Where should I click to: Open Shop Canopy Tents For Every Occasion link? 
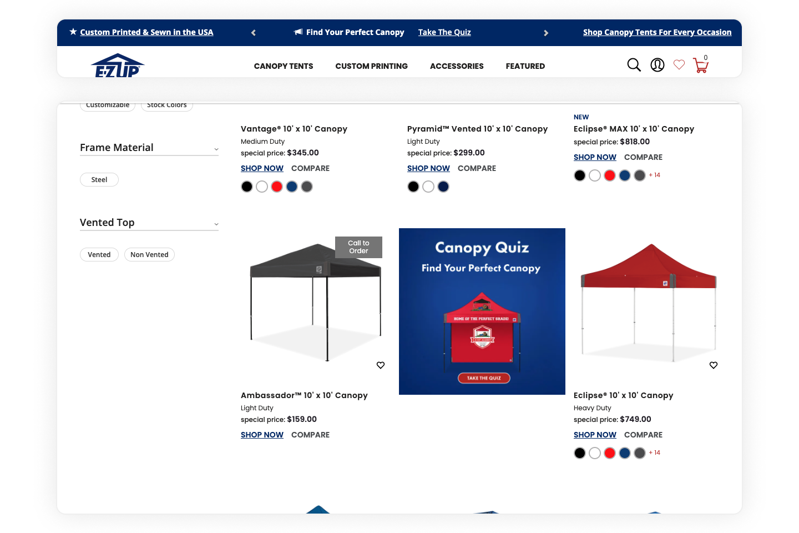(x=657, y=32)
